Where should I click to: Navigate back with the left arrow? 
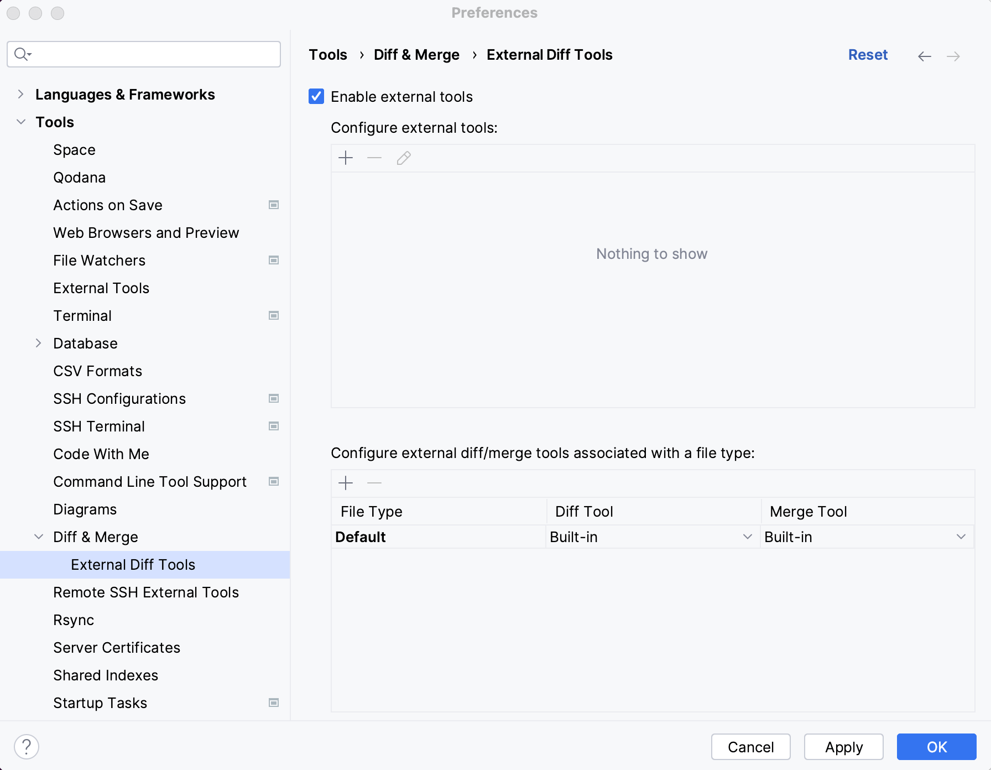[924, 56]
